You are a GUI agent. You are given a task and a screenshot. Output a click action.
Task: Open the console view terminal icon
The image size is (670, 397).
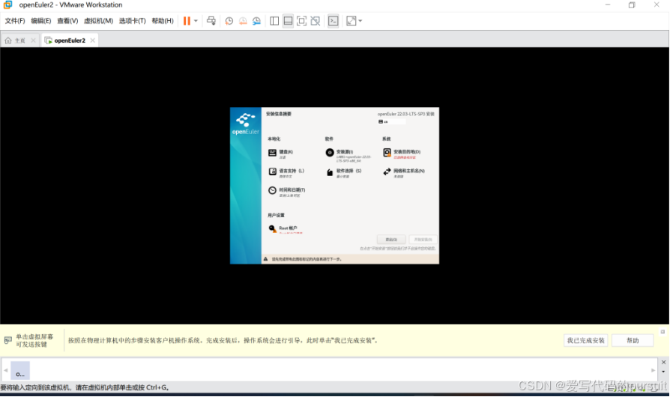334,21
